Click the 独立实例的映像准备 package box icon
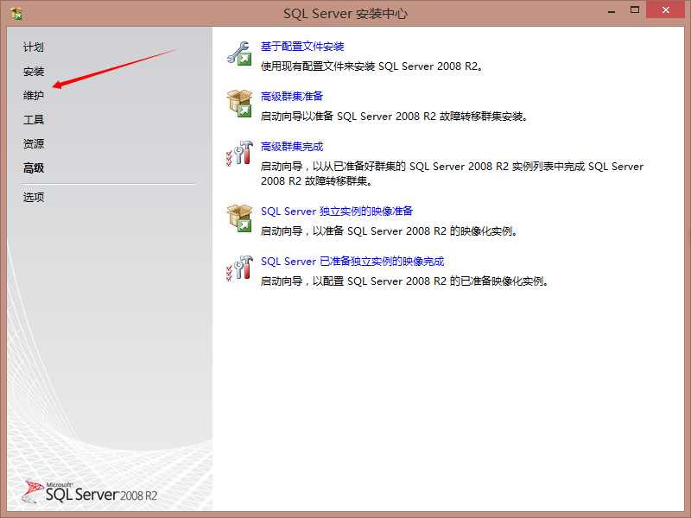The width and height of the screenshot is (691, 518). pyautogui.click(x=239, y=218)
